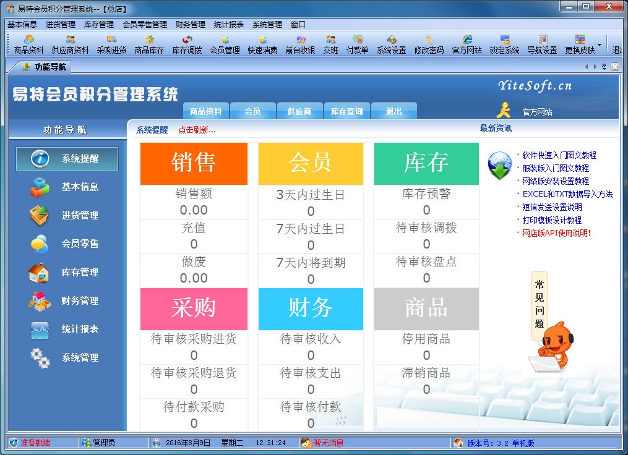
Task: Click the 退出 banner tab
Action: point(394,111)
